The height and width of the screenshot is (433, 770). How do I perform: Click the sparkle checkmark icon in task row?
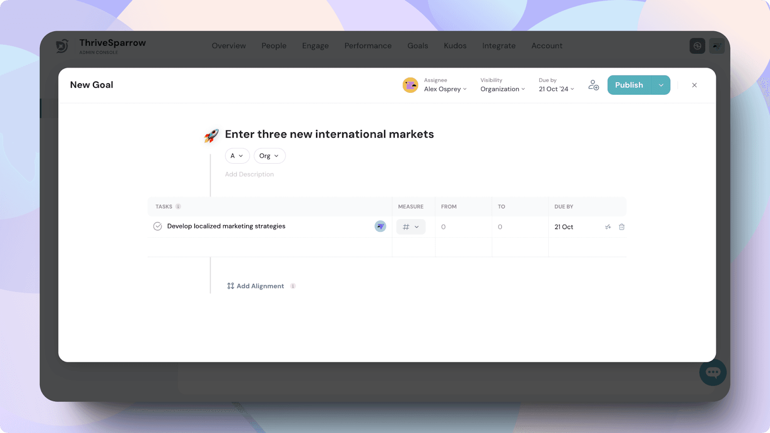pyautogui.click(x=608, y=227)
